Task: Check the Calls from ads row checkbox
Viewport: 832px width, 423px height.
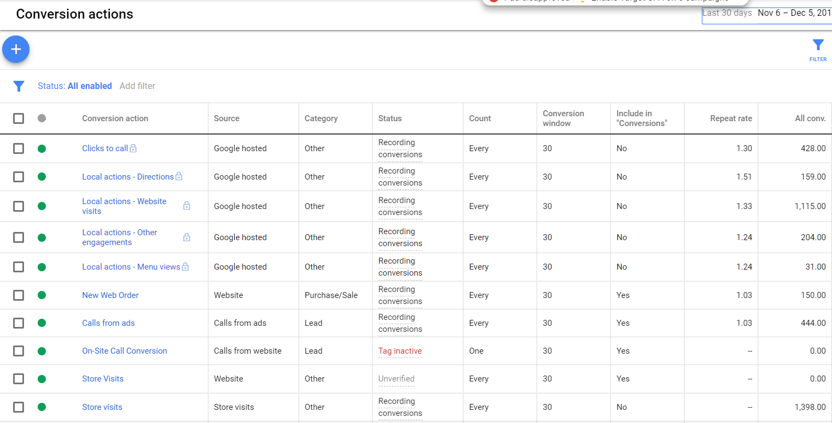Action: tap(19, 323)
